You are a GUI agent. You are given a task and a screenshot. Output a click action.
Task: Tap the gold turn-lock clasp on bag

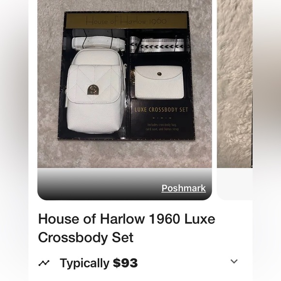coord(92,90)
